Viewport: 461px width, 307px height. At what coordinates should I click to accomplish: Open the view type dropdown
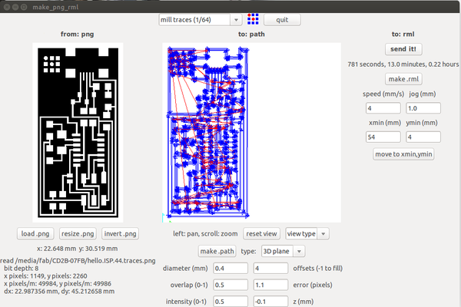point(307,233)
